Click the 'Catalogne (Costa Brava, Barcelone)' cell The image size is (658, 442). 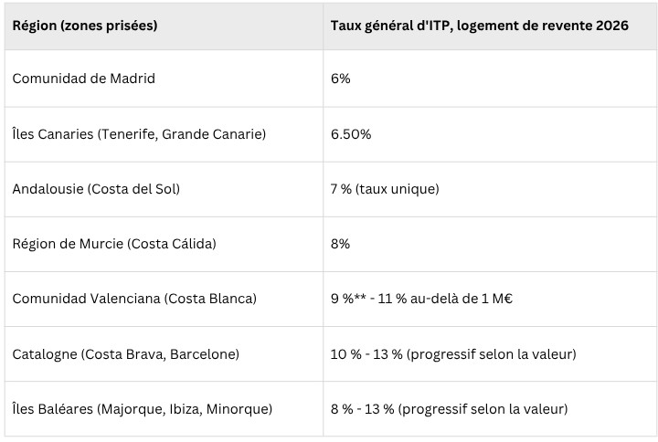[164, 354]
